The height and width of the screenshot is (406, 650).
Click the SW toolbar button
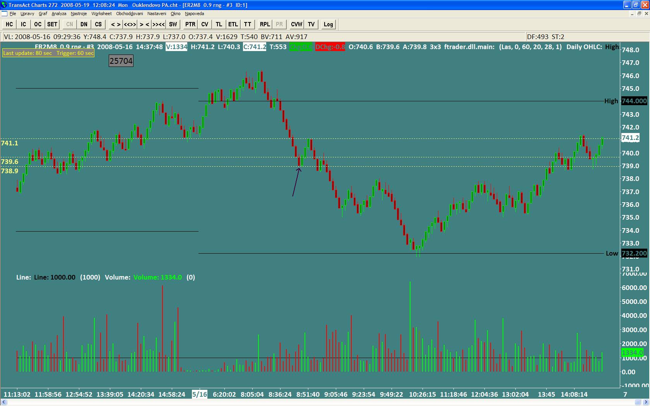pos(173,24)
